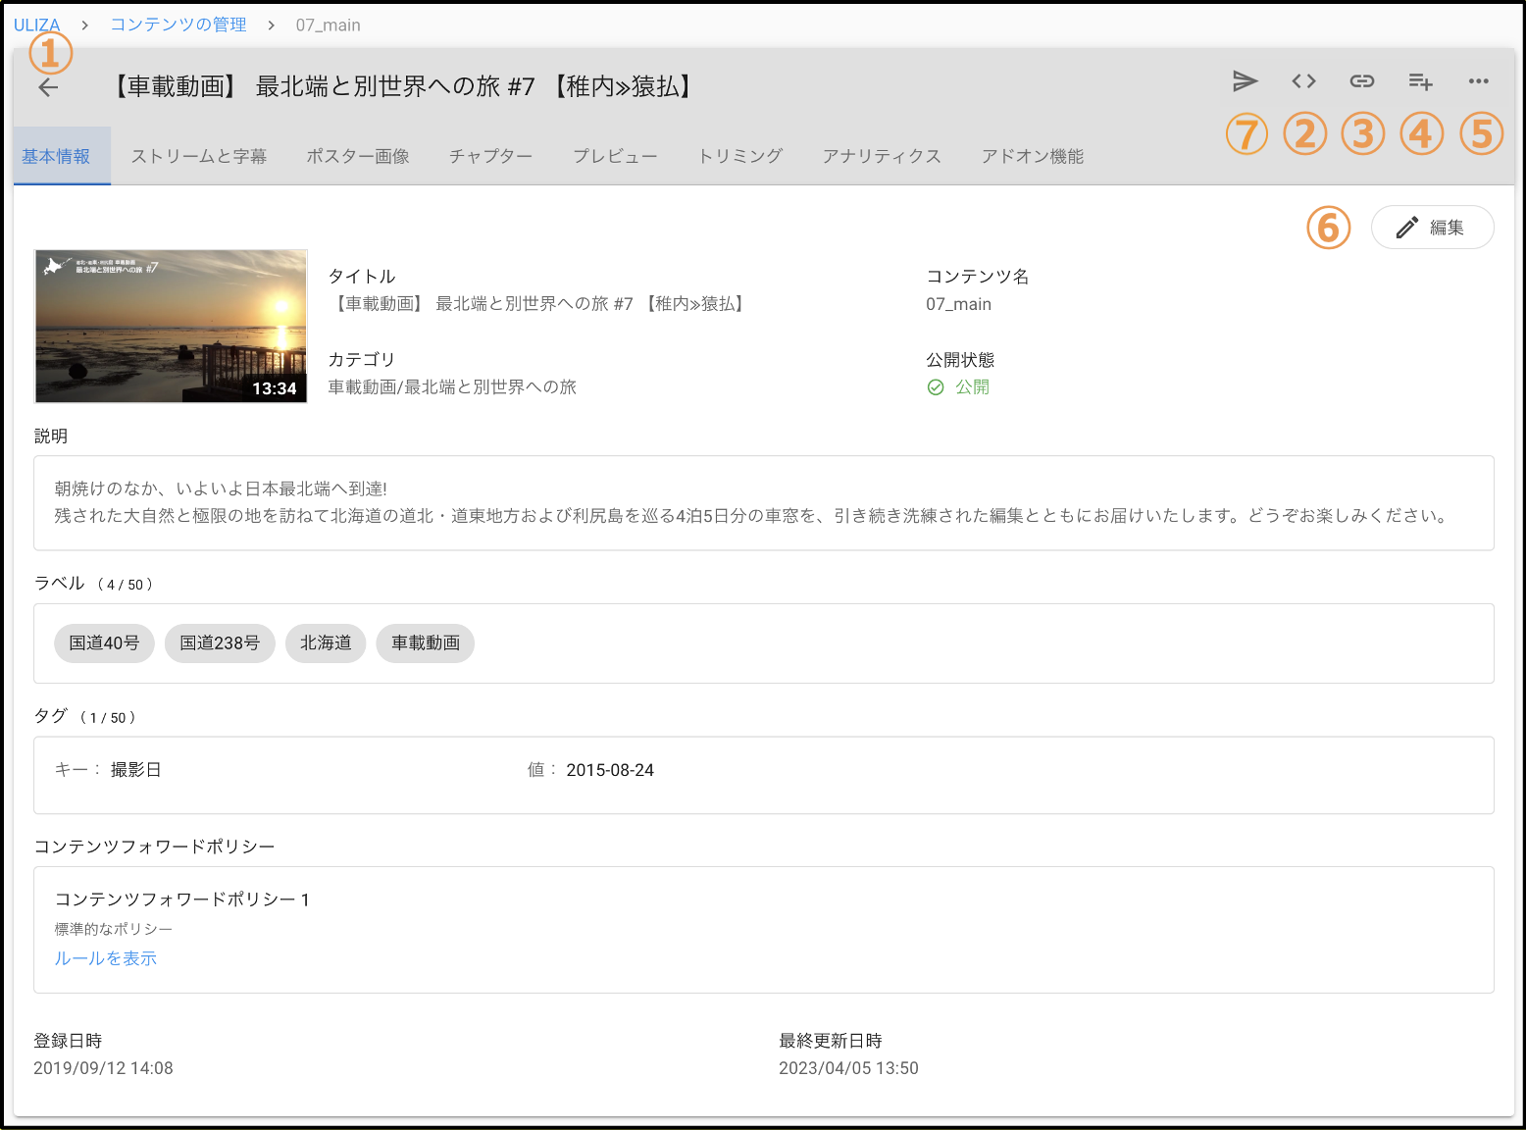The image size is (1526, 1130).
Task: Click the 国道238号 label chip
Action: pyautogui.click(x=220, y=643)
